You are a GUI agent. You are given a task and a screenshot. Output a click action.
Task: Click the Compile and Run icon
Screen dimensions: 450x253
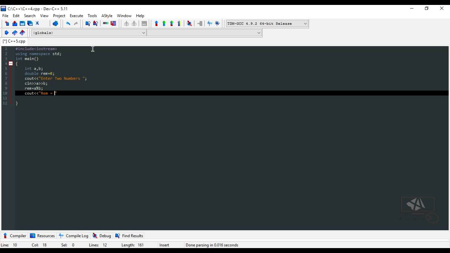pyautogui.click(x=172, y=24)
